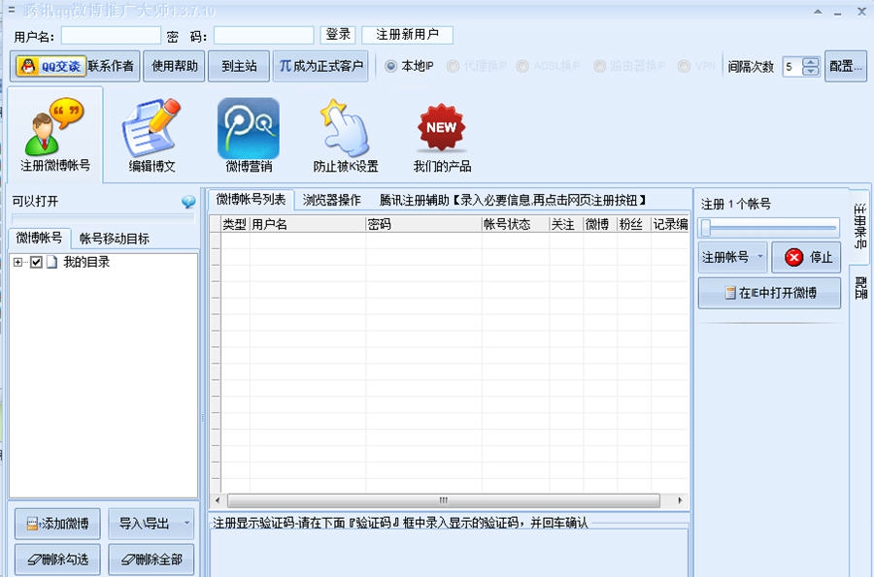Click 成为正式客户 button
This screenshot has width=874, height=577.
(x=320, y=66)
